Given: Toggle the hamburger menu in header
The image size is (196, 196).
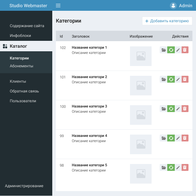Looking at the screenshot, I should click(58, 6).
